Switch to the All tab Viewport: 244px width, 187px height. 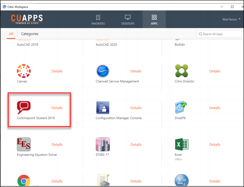coord(11,34)
